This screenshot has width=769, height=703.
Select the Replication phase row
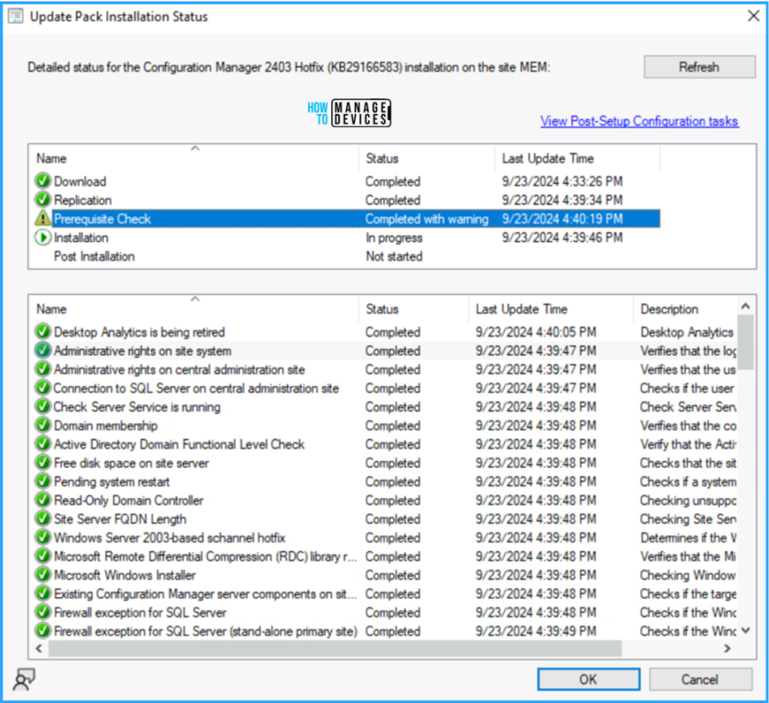click(347, 200)
